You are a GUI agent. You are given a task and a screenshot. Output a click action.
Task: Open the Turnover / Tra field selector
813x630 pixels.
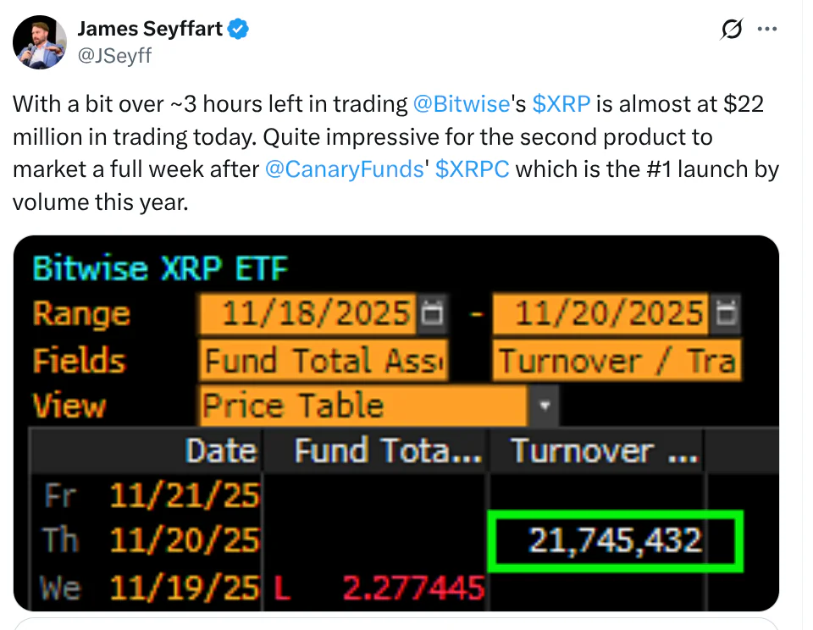[x=616, y=362]
